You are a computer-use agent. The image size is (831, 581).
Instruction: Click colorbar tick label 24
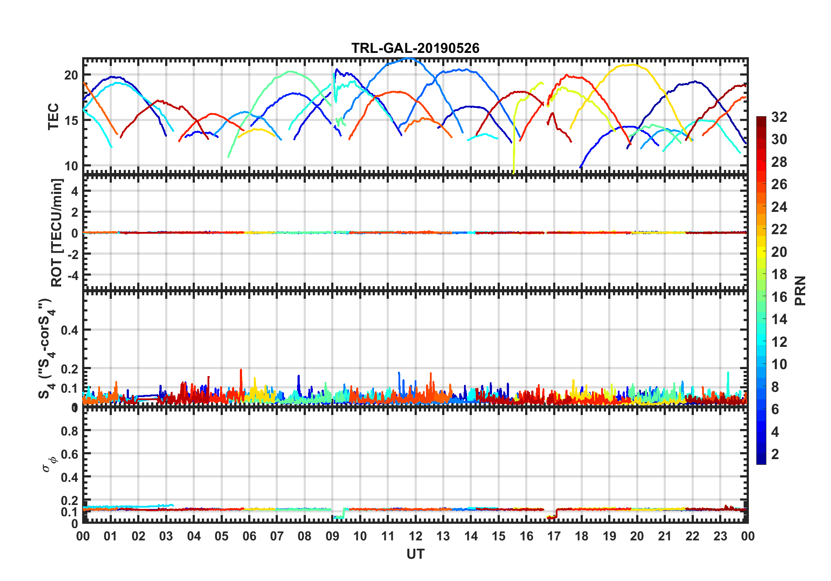[779, 207]
